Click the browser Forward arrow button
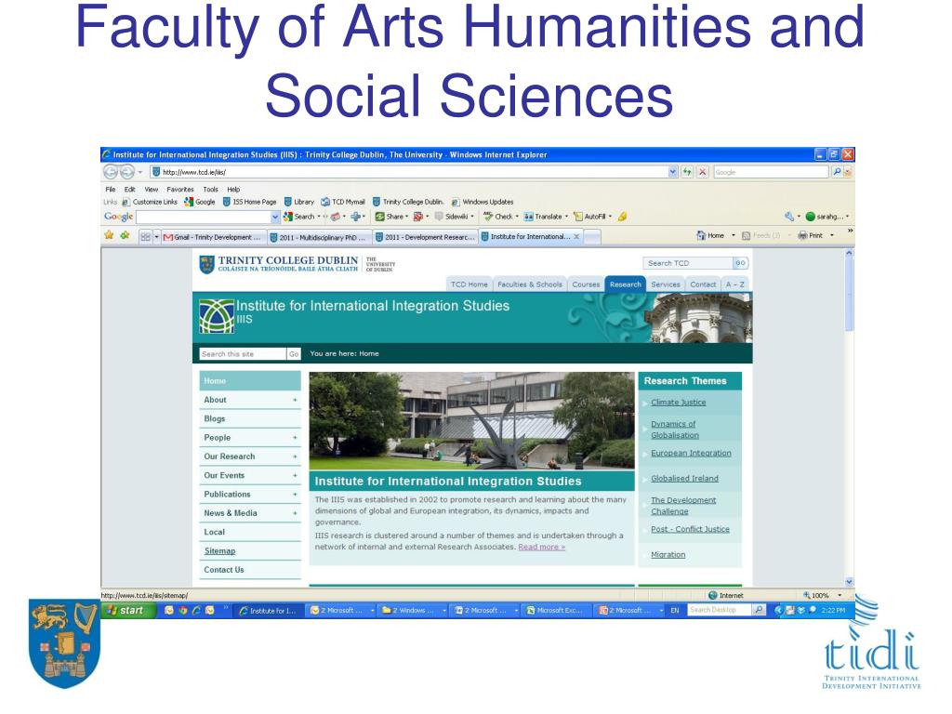This screenshot has width=952, height=714. (x=126, y=172)
